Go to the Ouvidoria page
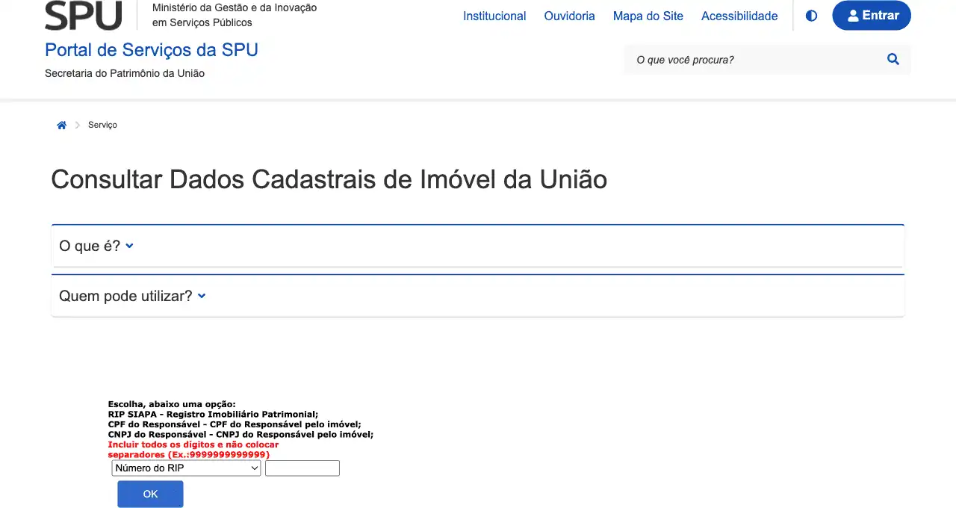Image resolution: width=956 pixels, height=508 pixels. coord(569,16)
